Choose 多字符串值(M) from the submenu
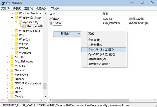This screenshot has height=107, width=157. (x=104, y=59)
